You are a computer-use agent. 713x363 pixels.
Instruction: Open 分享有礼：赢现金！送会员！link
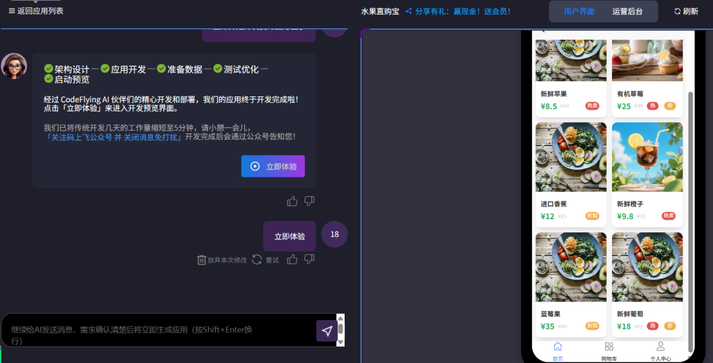463,11
